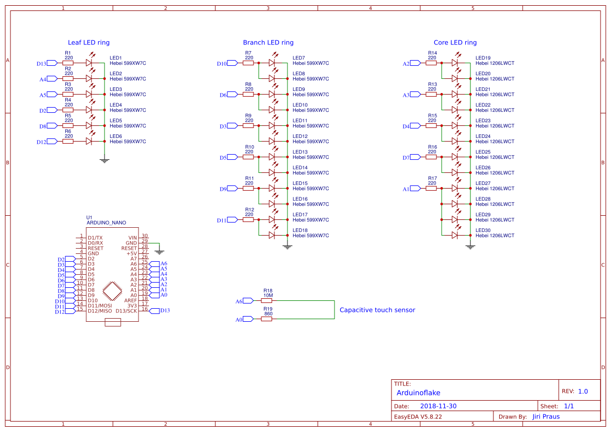611x432 pixels.
Task: Select the R18 10M resistor
Action: (x=267, y=300)
